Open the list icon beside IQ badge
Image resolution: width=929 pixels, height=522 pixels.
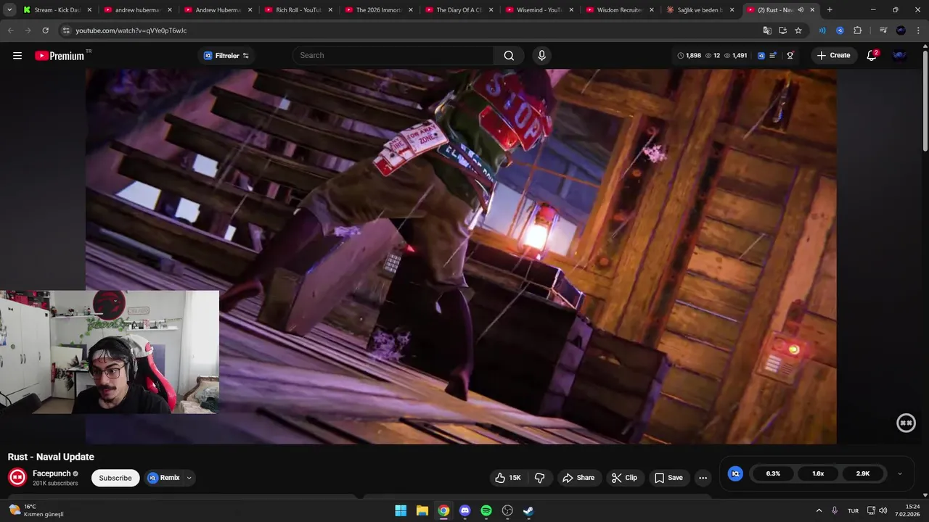774,55
